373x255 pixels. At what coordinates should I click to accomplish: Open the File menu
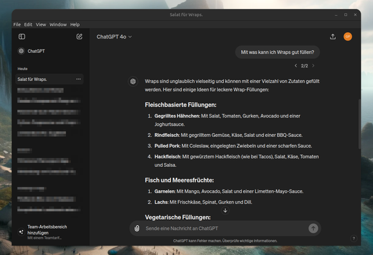point(17,24)
